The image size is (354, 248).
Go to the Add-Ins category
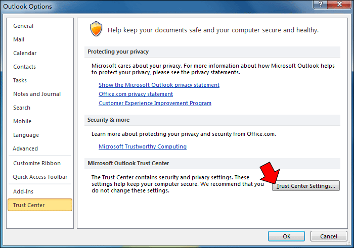23,191
